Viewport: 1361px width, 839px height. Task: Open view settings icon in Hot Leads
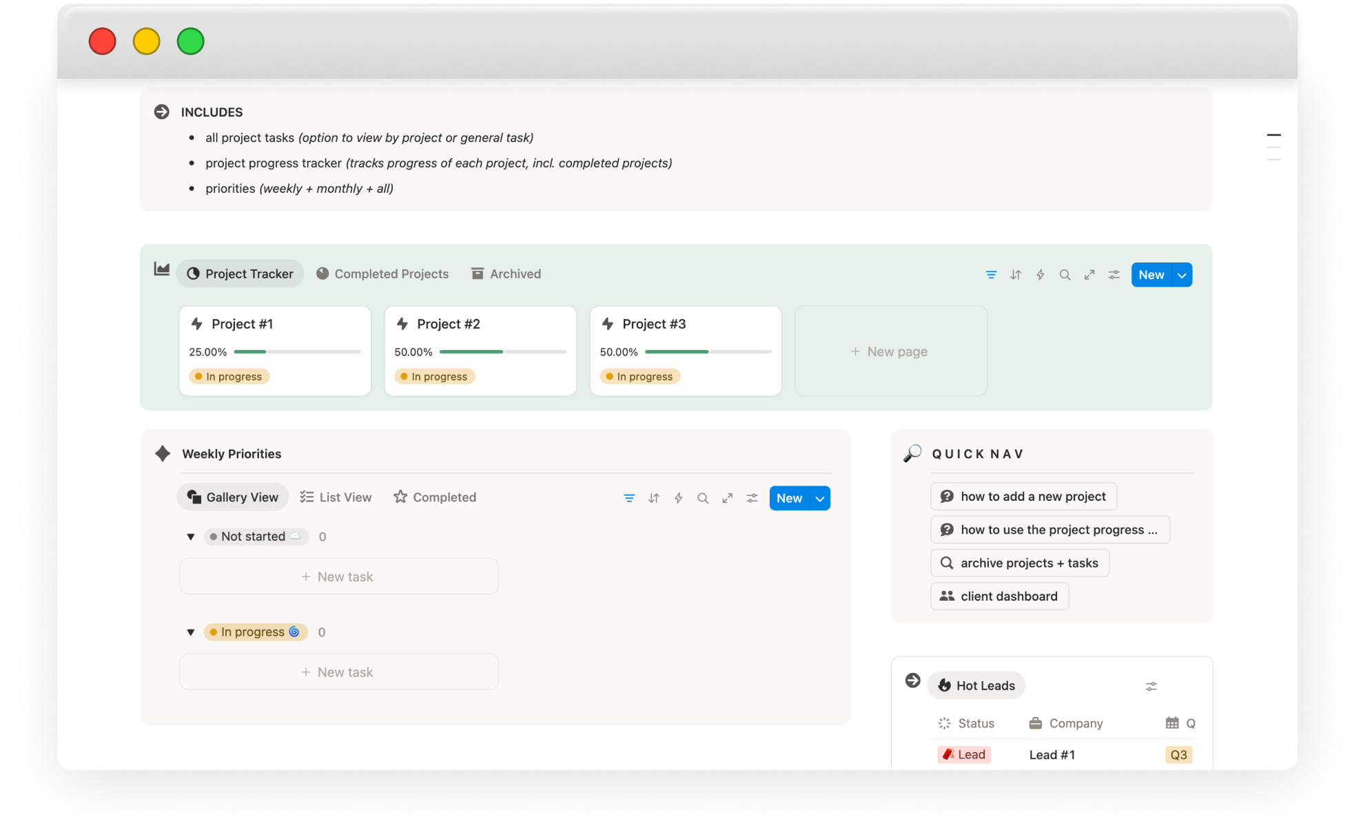(1151, 686)
